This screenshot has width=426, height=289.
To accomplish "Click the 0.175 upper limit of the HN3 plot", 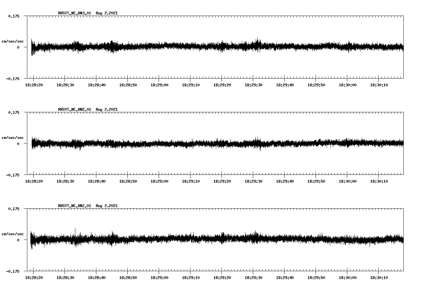I will pyautogui.click(x=13, y=16).
